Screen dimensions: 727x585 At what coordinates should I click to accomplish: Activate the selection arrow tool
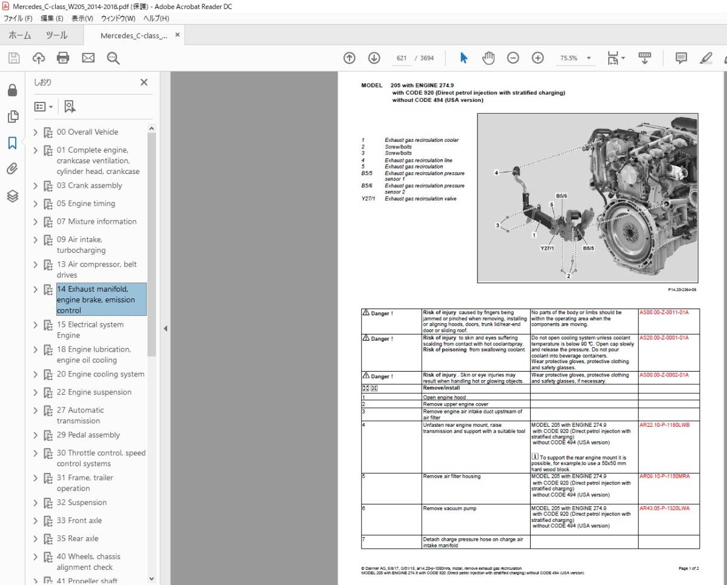(464, 58)
